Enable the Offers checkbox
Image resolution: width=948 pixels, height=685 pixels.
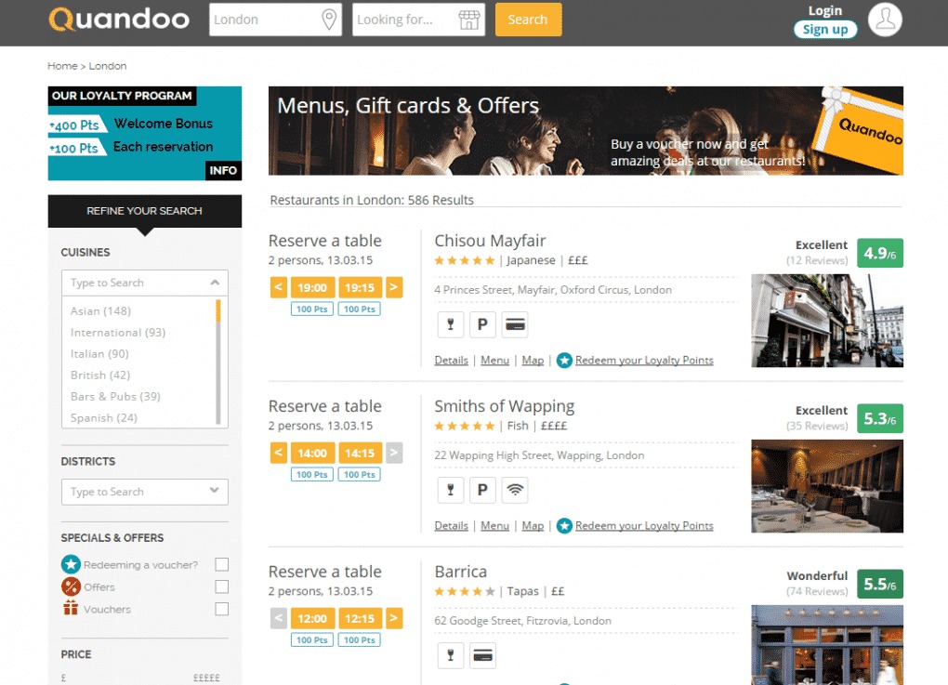pos(222,586)
